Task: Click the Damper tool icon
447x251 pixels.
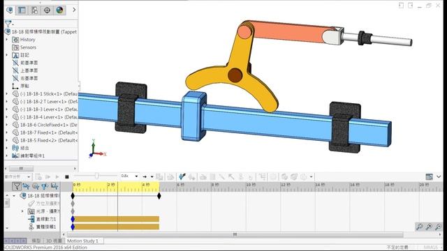Action: tap(222, 176)
